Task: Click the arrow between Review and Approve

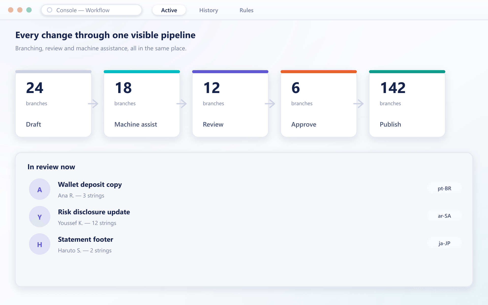Action: click(x=270, y=103)
